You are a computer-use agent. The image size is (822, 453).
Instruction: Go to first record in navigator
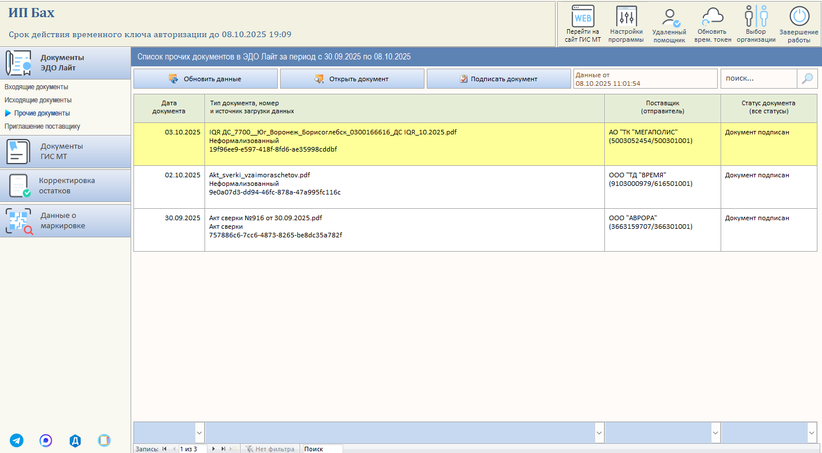(x=165, y=449)
